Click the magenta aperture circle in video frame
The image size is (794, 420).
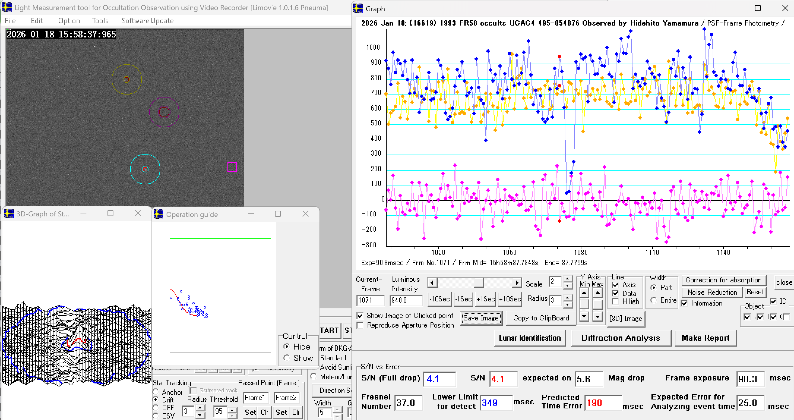[x=164, y=112]
